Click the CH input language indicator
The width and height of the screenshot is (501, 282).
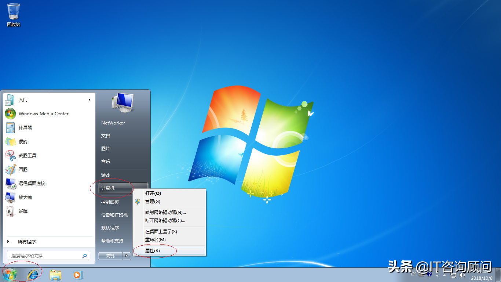coord(413,274)
